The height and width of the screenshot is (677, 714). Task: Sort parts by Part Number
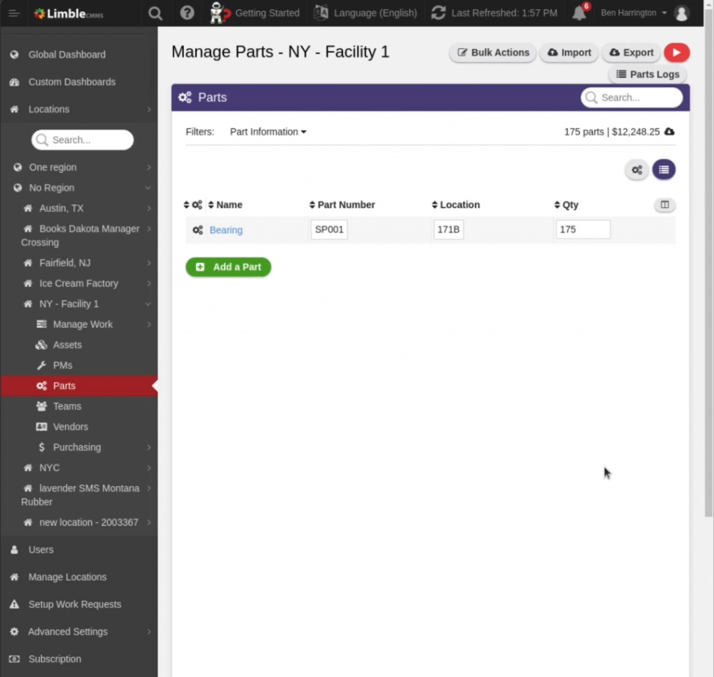click(342, 205)
